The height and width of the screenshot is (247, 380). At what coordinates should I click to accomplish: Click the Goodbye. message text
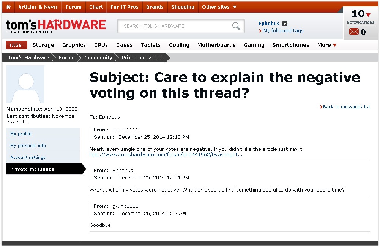point(101,225)
